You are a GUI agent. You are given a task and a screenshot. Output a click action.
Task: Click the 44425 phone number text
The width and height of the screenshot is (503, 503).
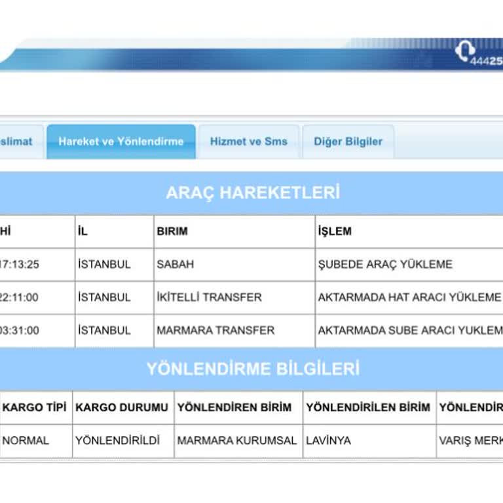[x=487, y=61]
